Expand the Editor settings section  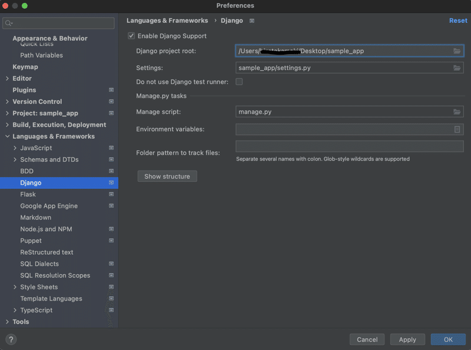click(7, 78)
